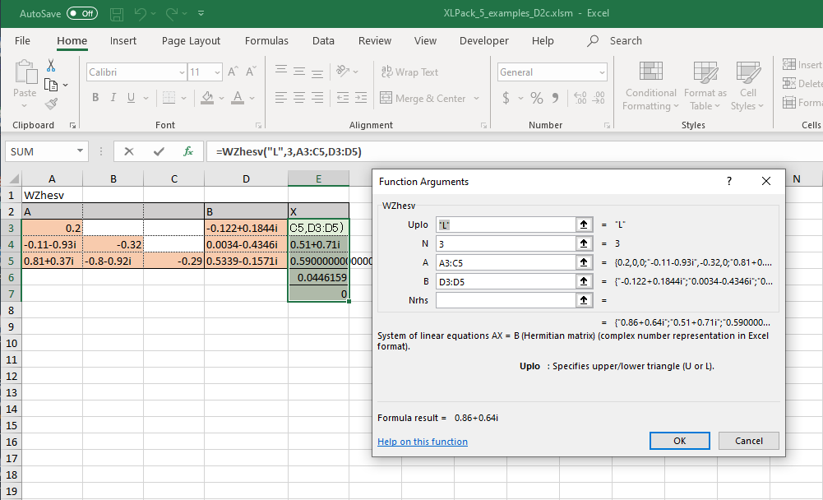Screen dimensions: 823x500
Task: Open the Borders dropdown arrow
Action: (183, 98)
